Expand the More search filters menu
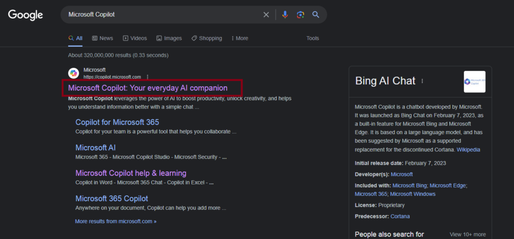The image size is (514, 239). (x=239, y=38)
